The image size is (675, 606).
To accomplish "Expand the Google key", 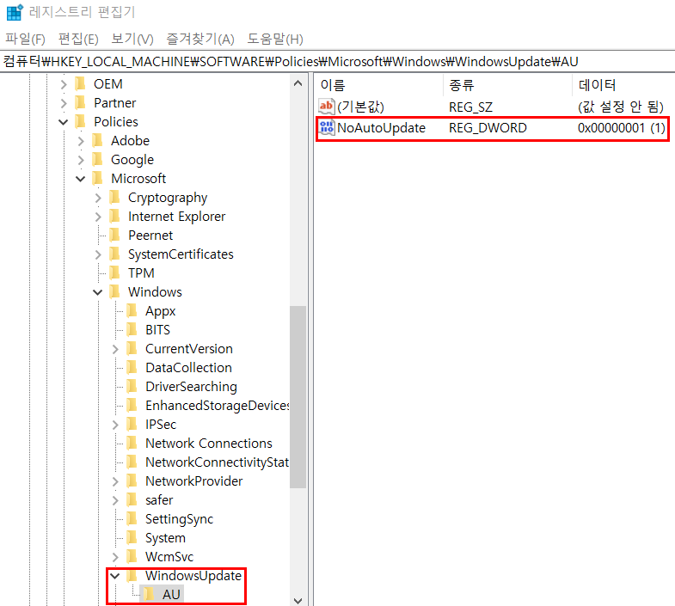I will [81, 160].
